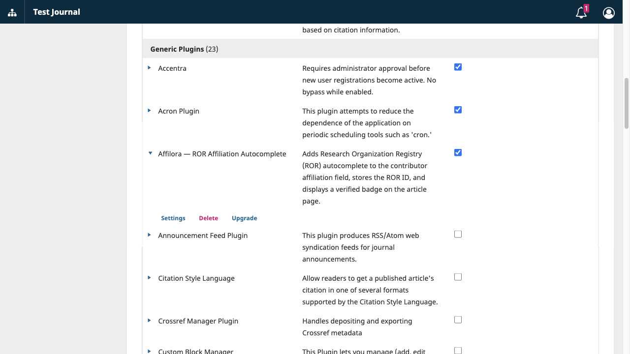Click Crossref Manager Plugin name
630x354 pixels.
coord(198,321)
